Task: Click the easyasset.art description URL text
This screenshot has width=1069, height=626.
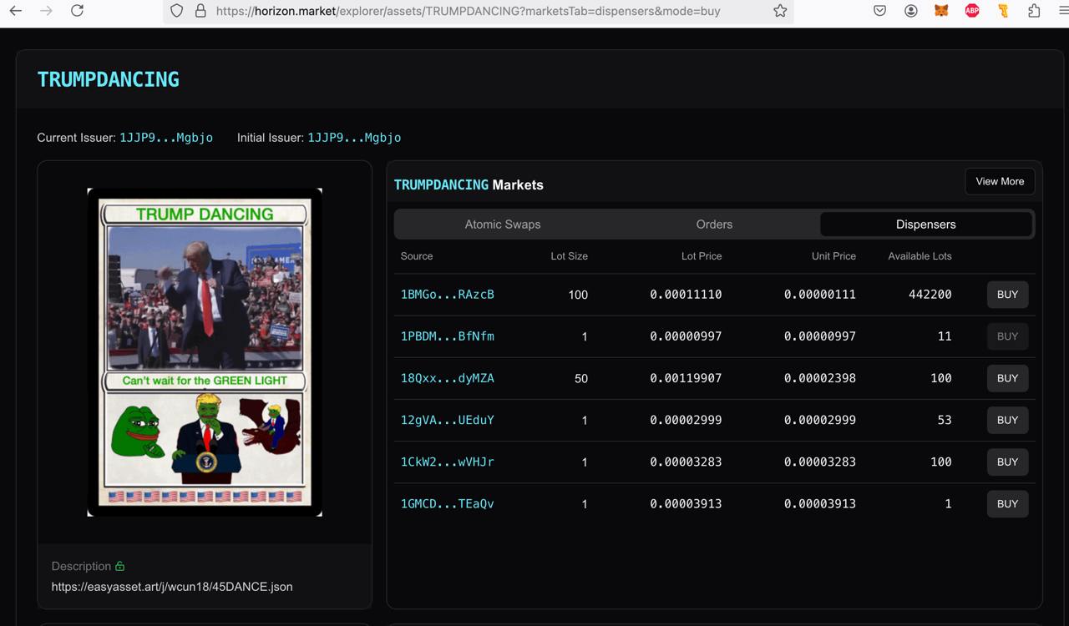Action: click(172, 587)
